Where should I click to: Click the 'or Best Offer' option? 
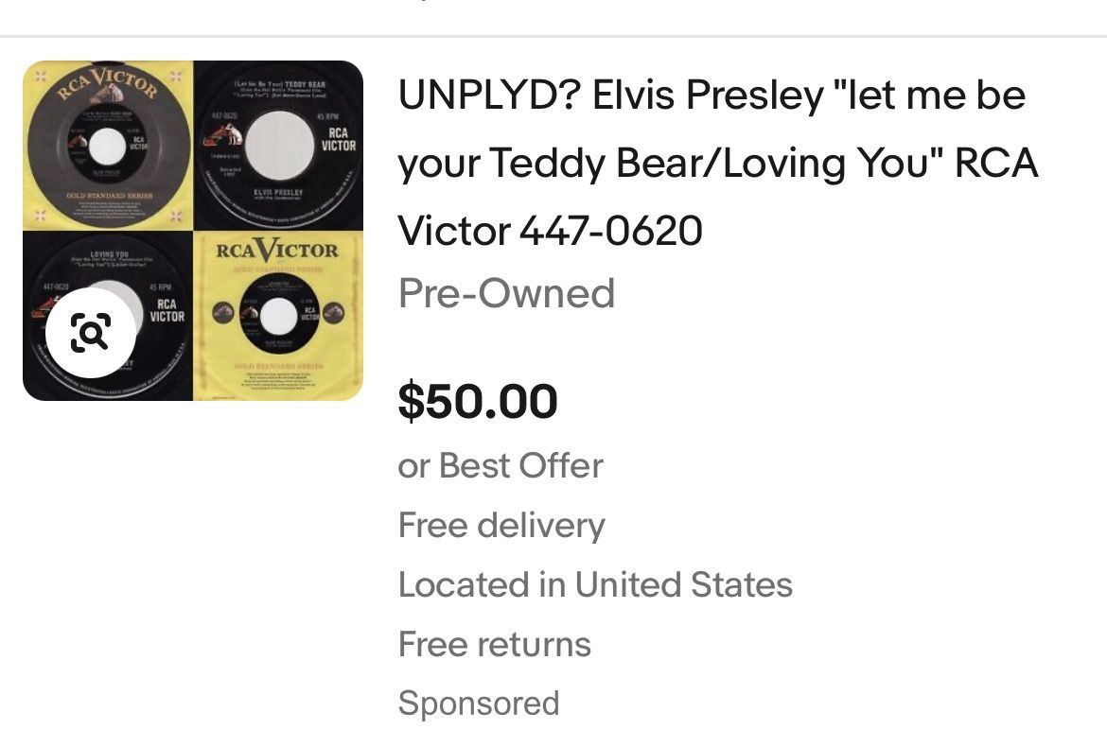click(500, 465)
